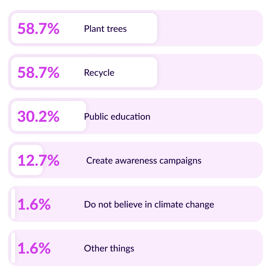Click pink area right of climate change label
The width and height of the screenshot is (271, 276).
point(238,204)
